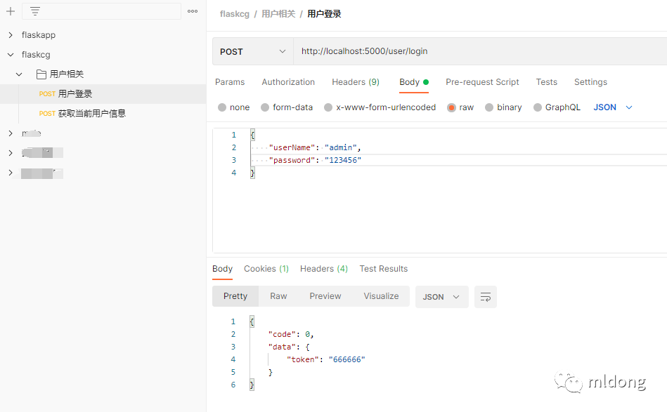Select the GraphQL body type radio
667x412 pixels.
538,107
